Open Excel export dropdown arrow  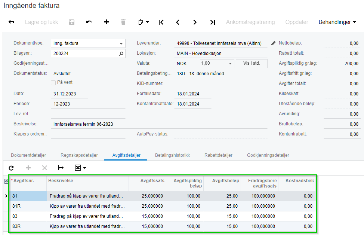coord(85,168)
